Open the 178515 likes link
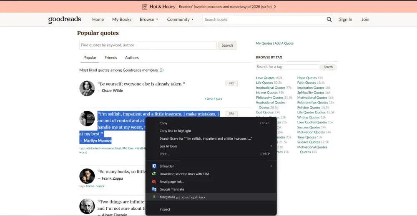Viewport: 417px width, 216px height. click(213, 99)
